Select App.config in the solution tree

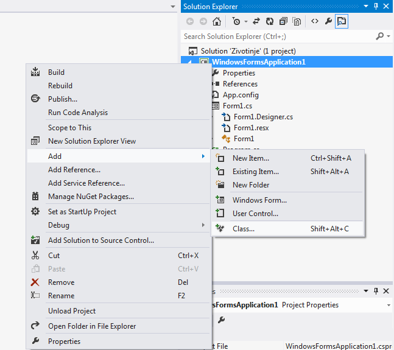(x=241, y=95)
